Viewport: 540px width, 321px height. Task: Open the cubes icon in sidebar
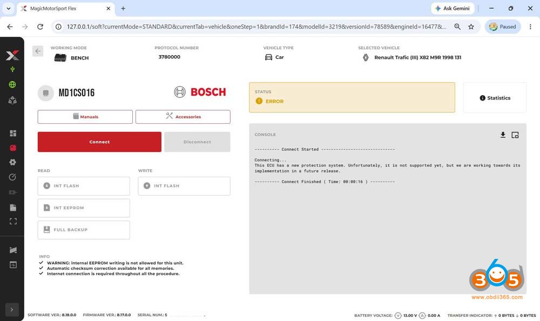click(x=12, y=101)
